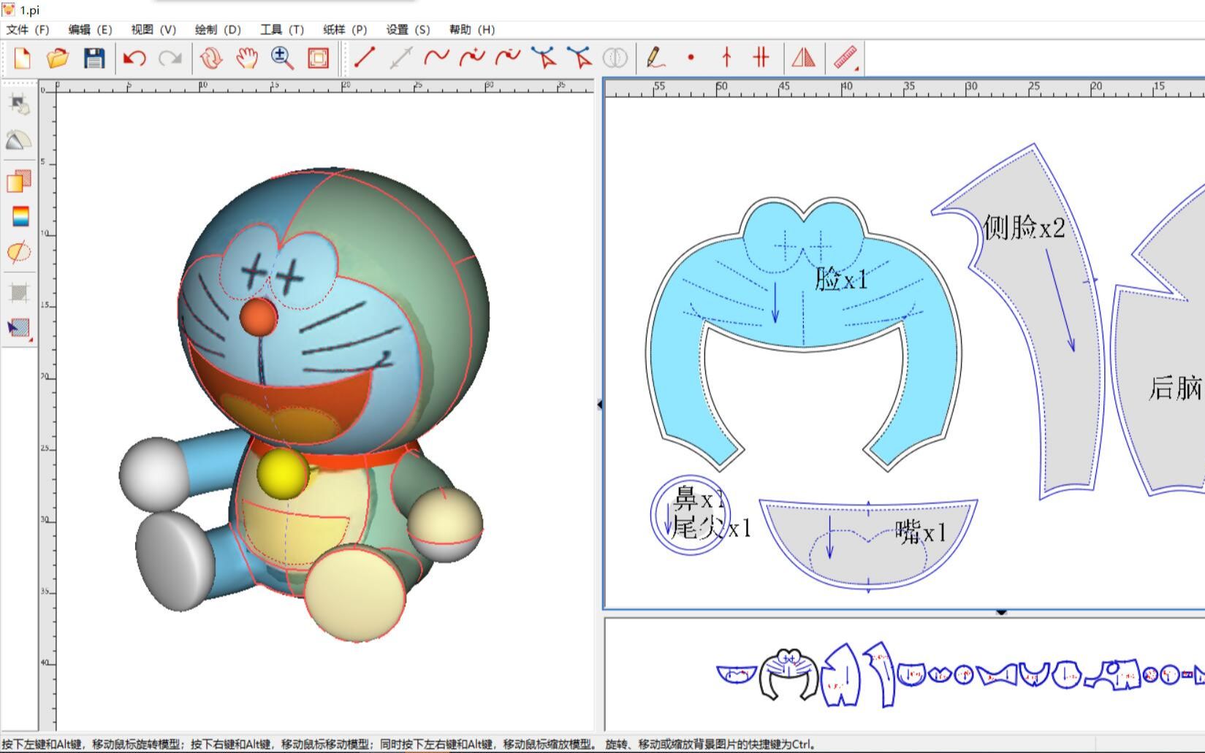Save the project with floppy disk icon
1205x753 pixels.
(x=94, y=58)
